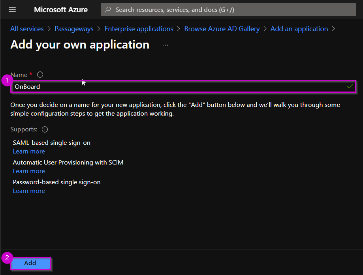Click the Password-based single sign-on text
This screenshot has width=363, height=275.
[x=57, y=182]
